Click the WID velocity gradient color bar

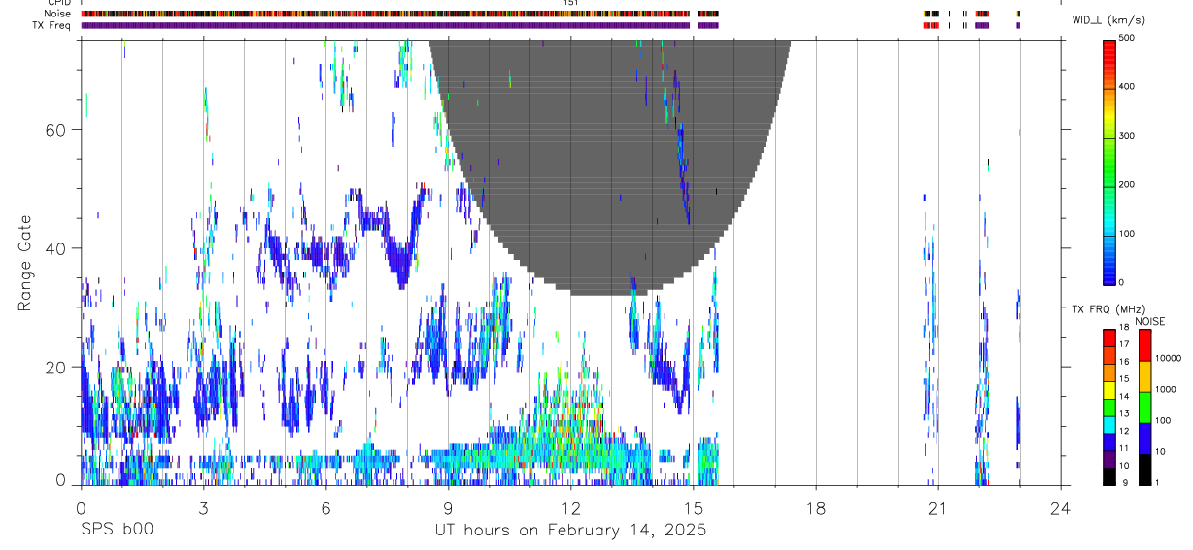[x=1109, y=161]
